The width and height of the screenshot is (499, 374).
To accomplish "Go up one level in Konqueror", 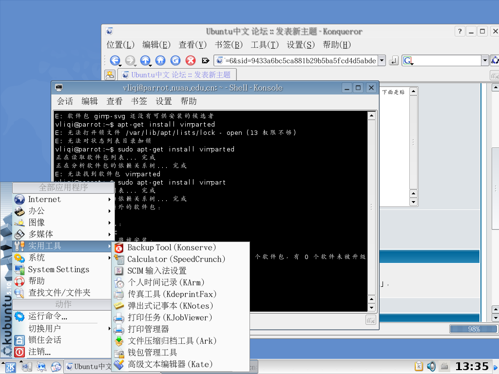I will tap(145, 60).
